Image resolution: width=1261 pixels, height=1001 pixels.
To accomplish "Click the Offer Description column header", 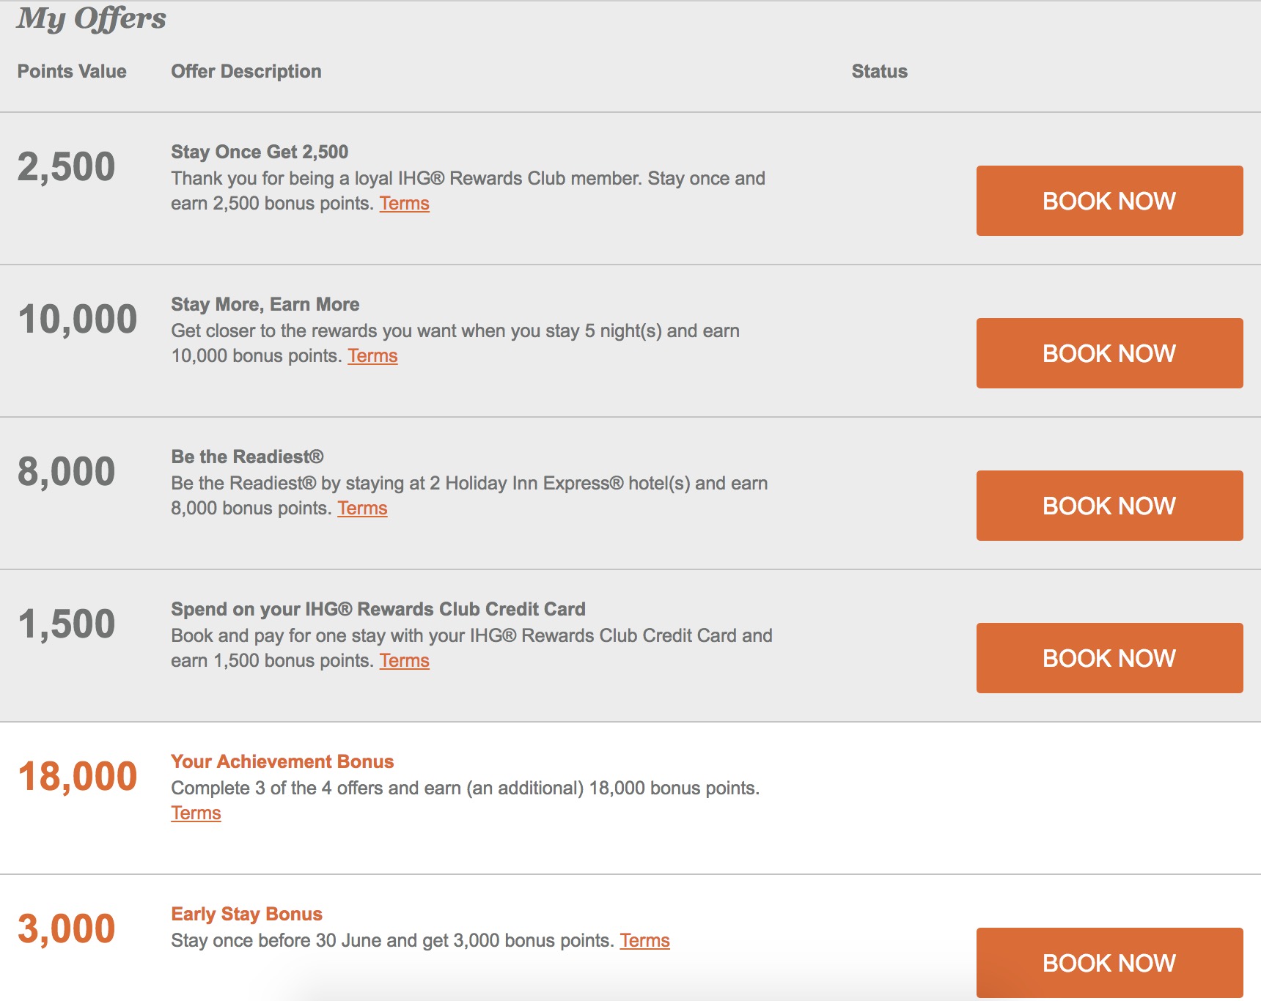I will (246, 72).
